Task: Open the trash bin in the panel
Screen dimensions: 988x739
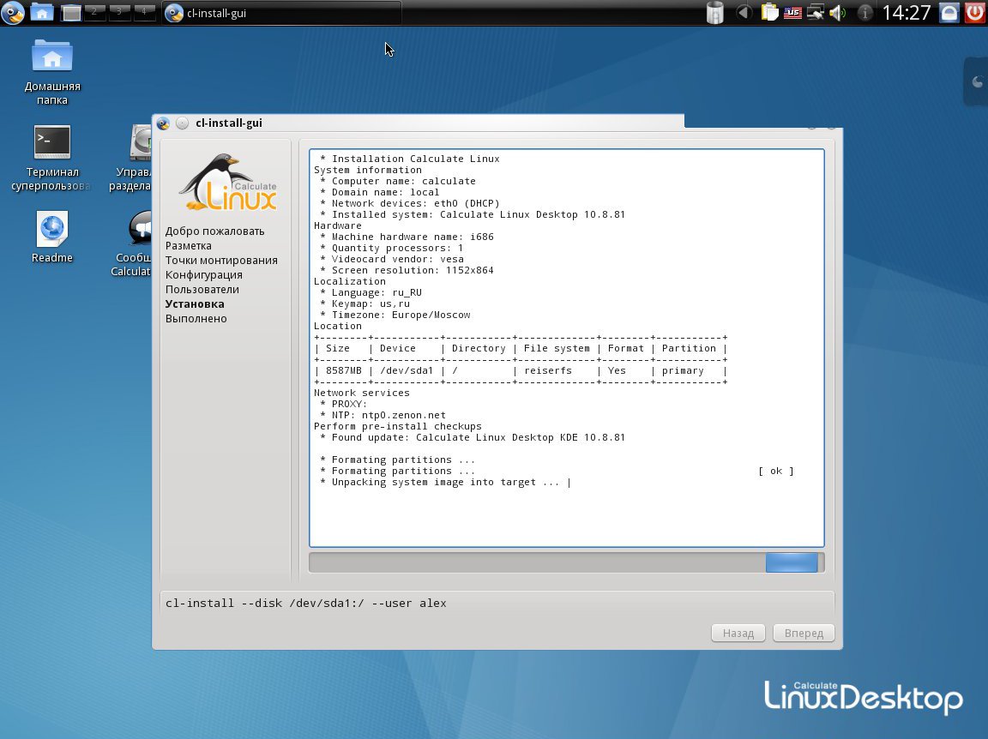Action: pyautogui.click(x=715, y=13)
